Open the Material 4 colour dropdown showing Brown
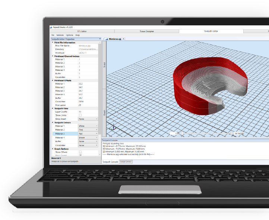This screenshot has width=269, height=220. (88, 138)
